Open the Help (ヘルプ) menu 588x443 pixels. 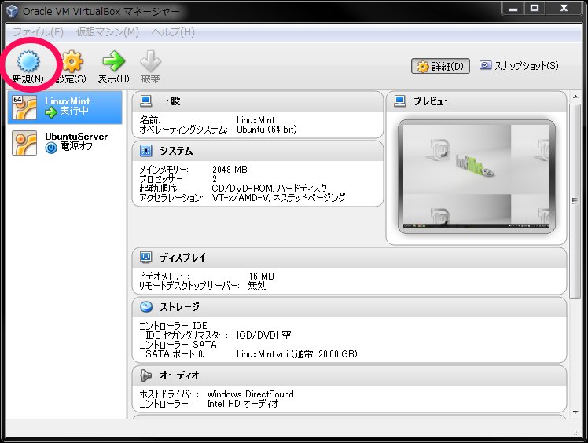173,32
